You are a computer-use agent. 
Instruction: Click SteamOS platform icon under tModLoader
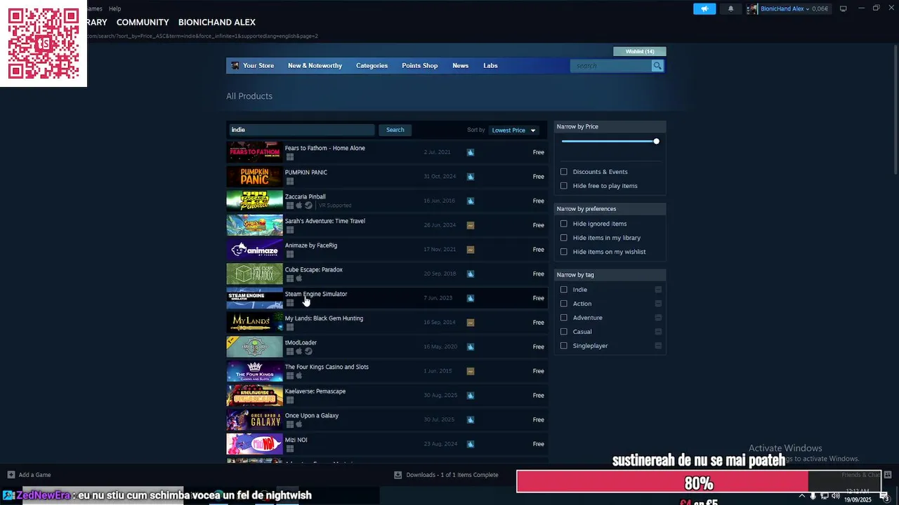pos(308,351)
